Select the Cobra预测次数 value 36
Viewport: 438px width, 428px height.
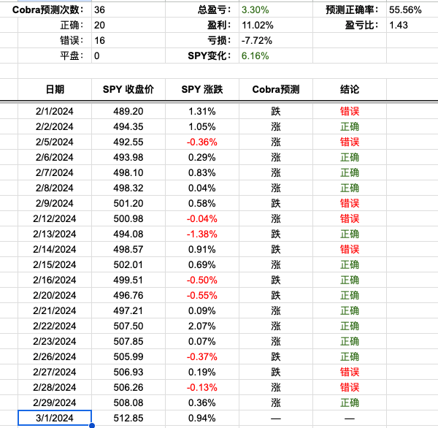[x=128, y=9]
